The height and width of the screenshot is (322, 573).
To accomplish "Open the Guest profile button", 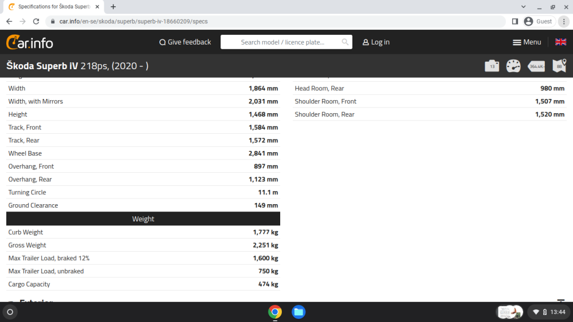I will [538, 22].
